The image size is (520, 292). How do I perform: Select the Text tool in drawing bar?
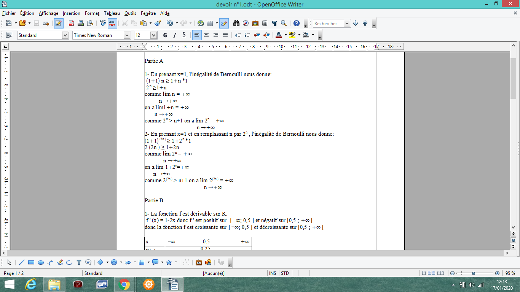pos(79,262)
